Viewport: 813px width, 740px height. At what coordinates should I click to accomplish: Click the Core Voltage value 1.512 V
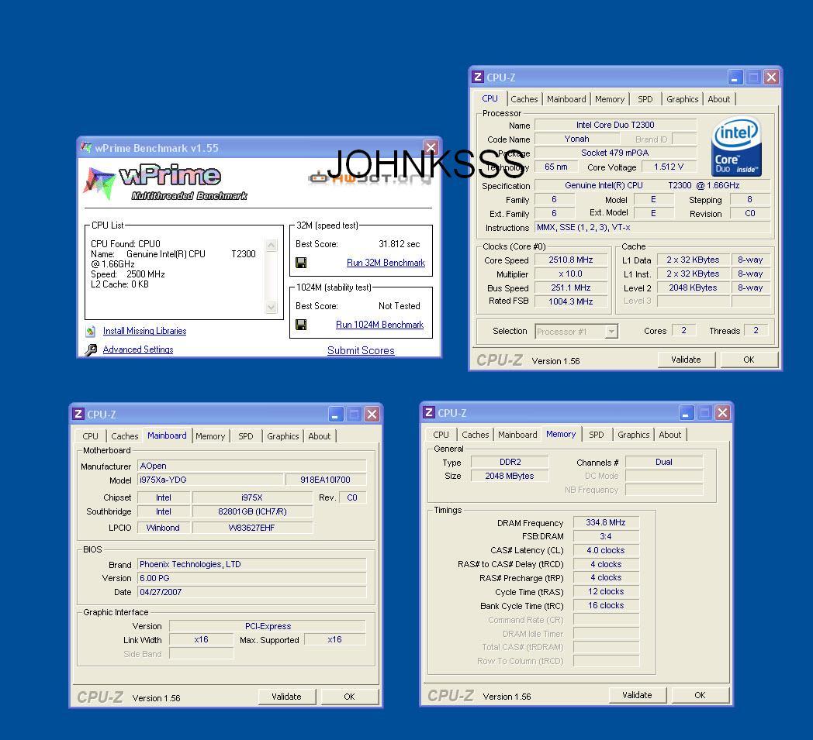pos(669,167)
